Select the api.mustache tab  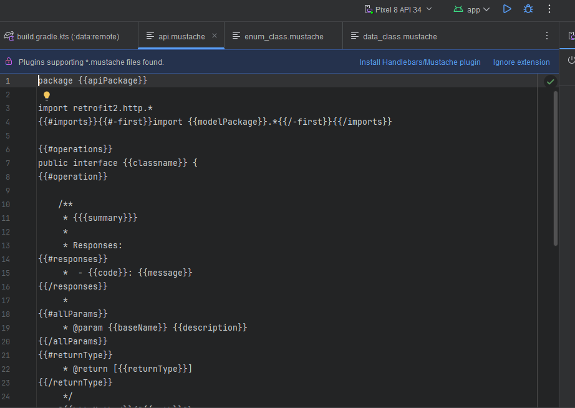tap(181, 36)
